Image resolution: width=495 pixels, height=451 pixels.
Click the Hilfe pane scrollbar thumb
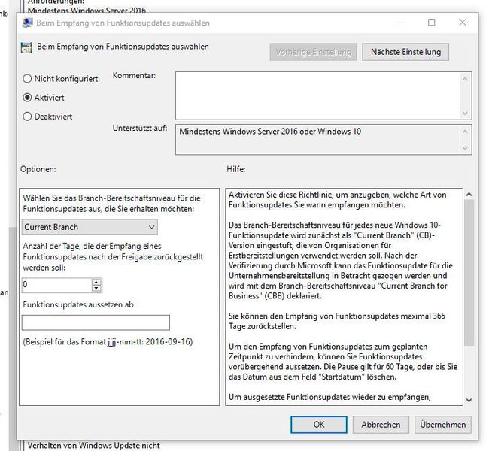(x=469, y=273)
